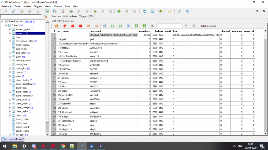This screenshot has height=150, width=268.
Task: Switch to the DDL tab
Action: 92,16
